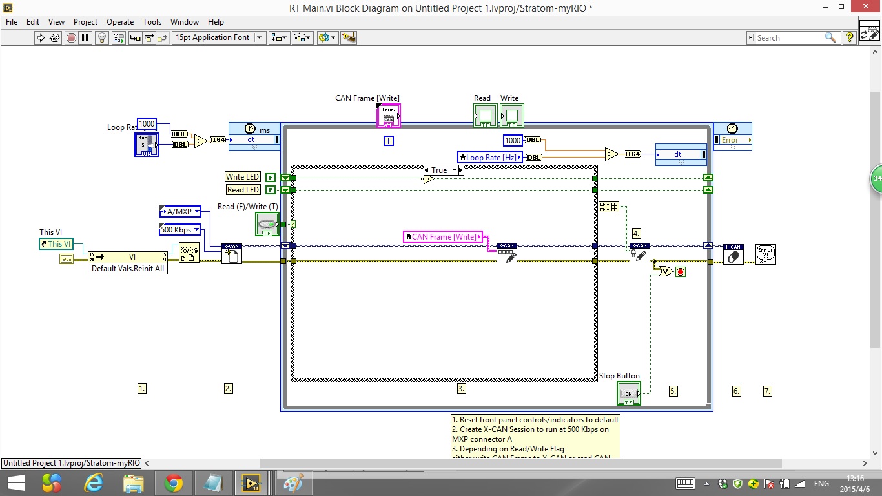Open Internet Explorer from taskbar
This screenshot has width=882, height=496.
[x=94, y=483]
